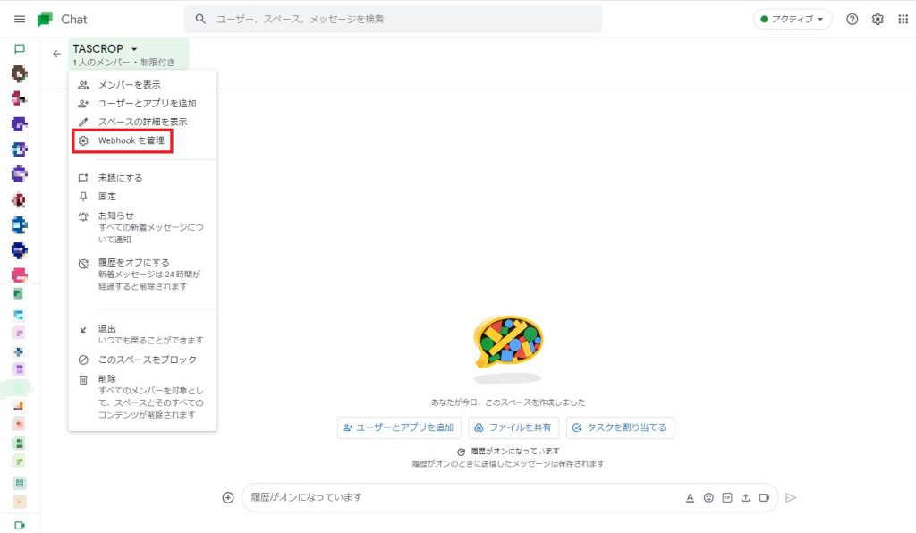Open the emoji picker
The image size is (916, 533).
708,498
